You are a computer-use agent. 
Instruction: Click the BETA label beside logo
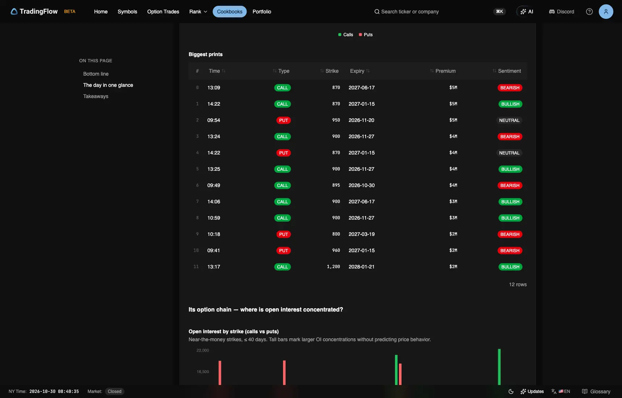pos(70,12)
